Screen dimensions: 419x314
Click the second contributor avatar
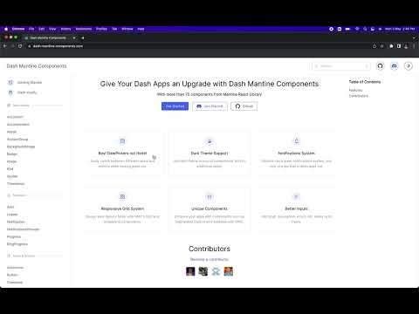coord(203,271)
